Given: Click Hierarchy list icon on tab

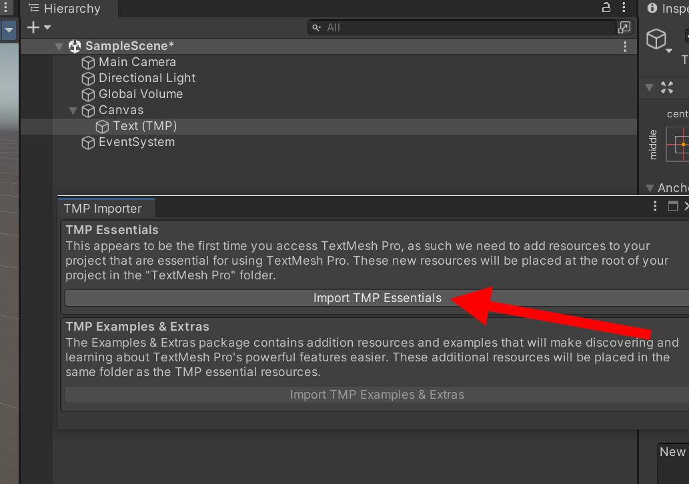Looking at the screenshot, I should (x=34, y=8).
